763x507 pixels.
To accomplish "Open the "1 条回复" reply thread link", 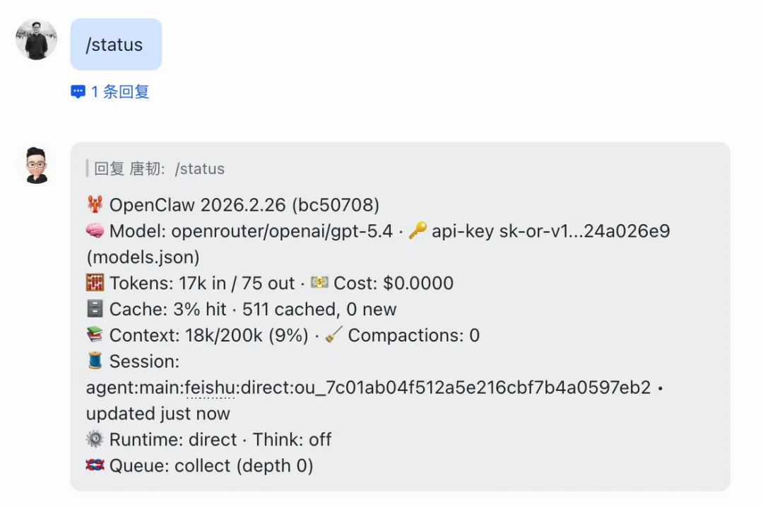I will (x=120, y=92).
